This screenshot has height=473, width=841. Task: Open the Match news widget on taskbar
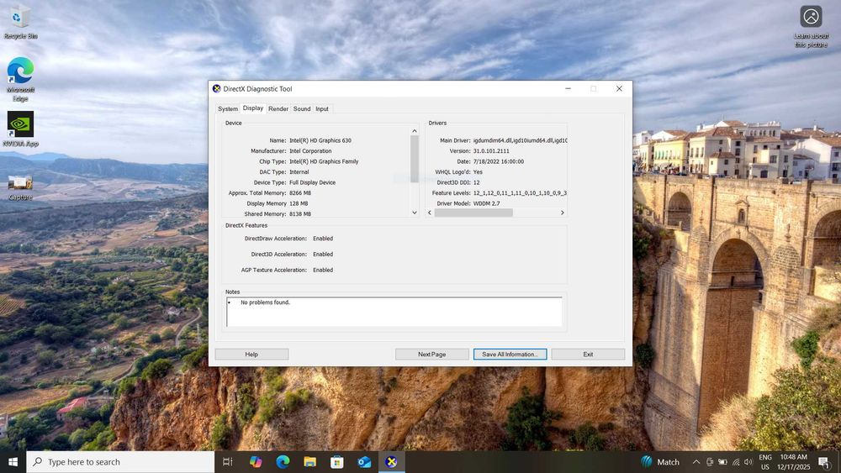point(660,462)
